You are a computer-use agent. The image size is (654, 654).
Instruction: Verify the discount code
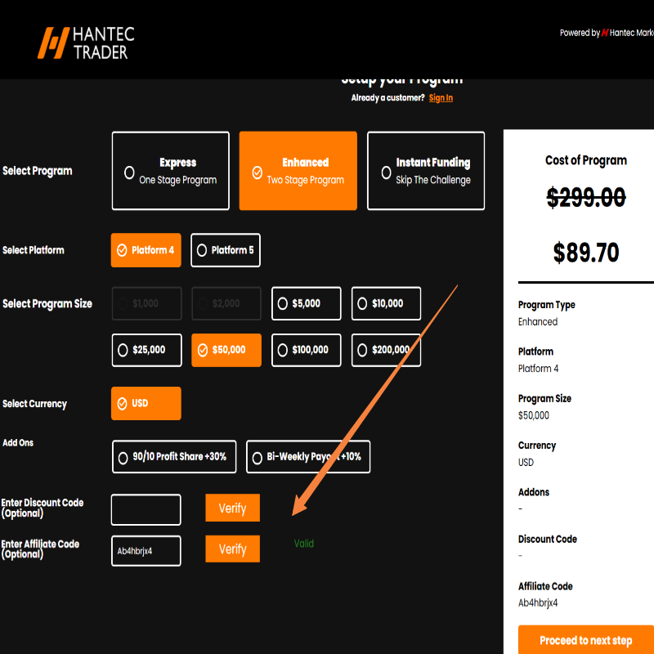233,508
